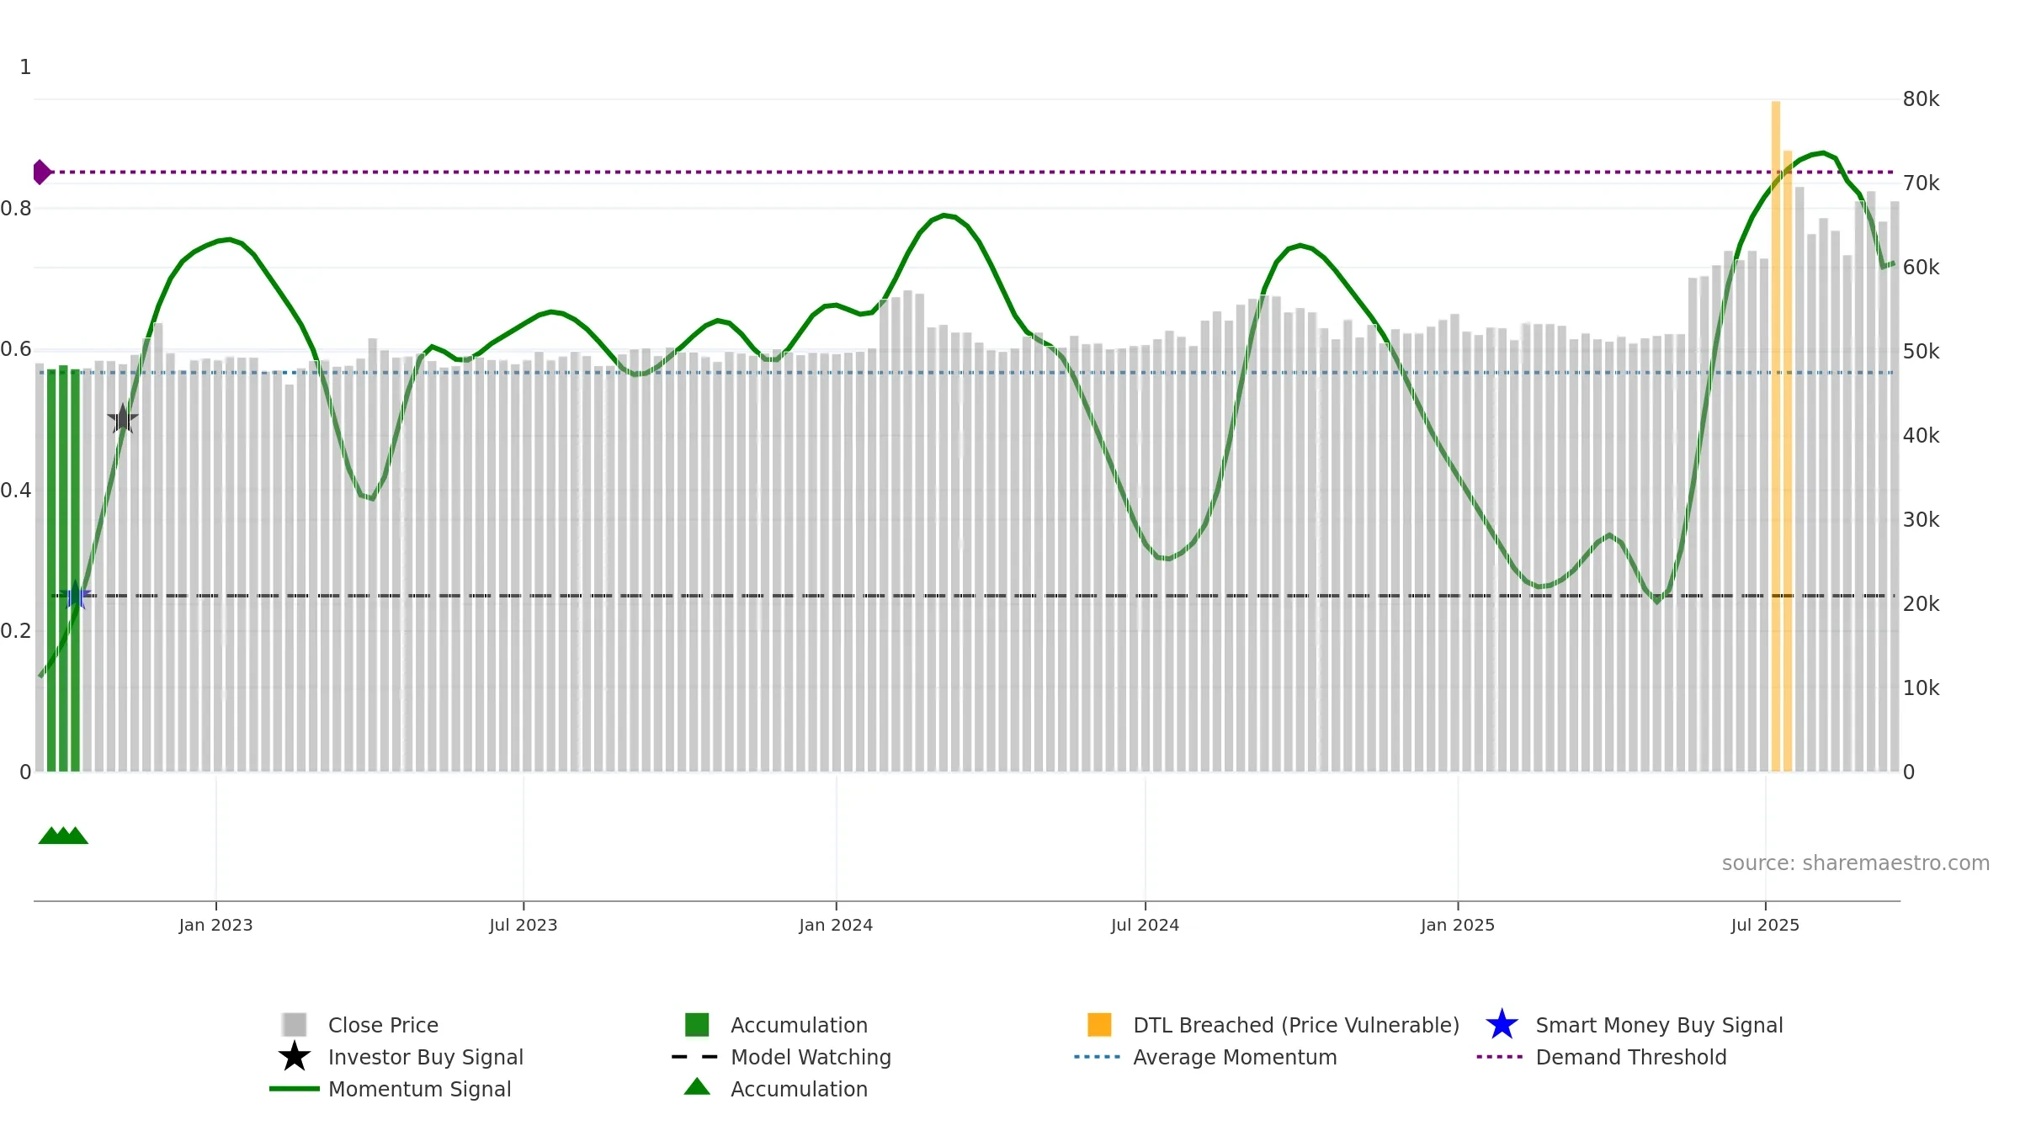Click the 80k price axis label
The width and height of the screenshot is (2020, 1136).
coord(1921,99)
